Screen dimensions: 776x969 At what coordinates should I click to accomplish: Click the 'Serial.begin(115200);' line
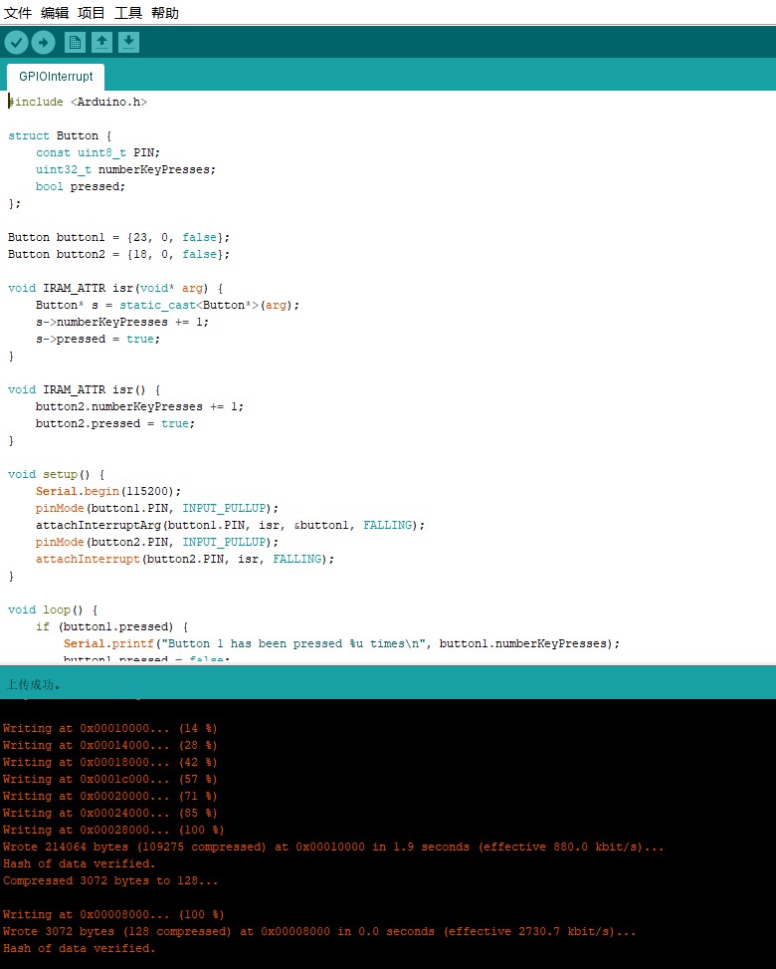click(x=108, y=491)
